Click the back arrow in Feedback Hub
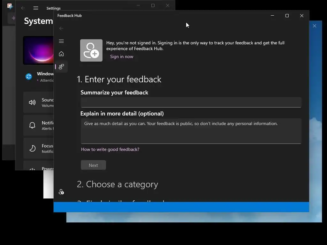Viewport: 327px width, 245px height. click(61, 28)
